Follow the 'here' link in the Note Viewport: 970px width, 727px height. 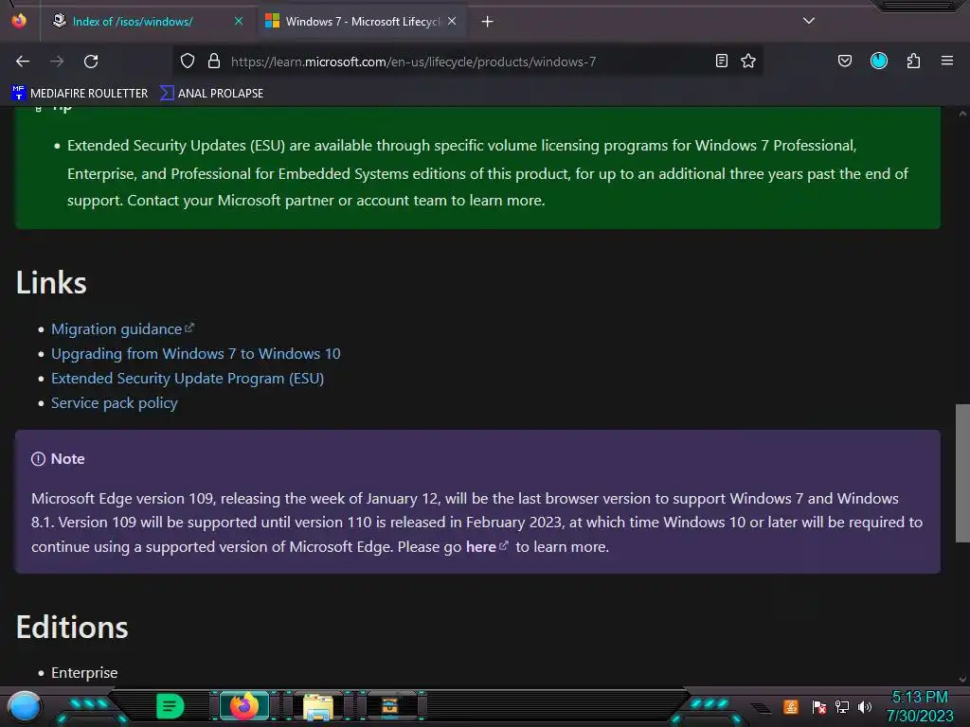point(487,547)
